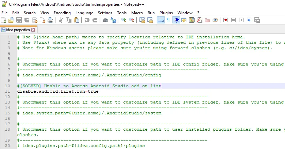285x149 pixels.
Task: Open the ? help menu
Action: point(198,13)
